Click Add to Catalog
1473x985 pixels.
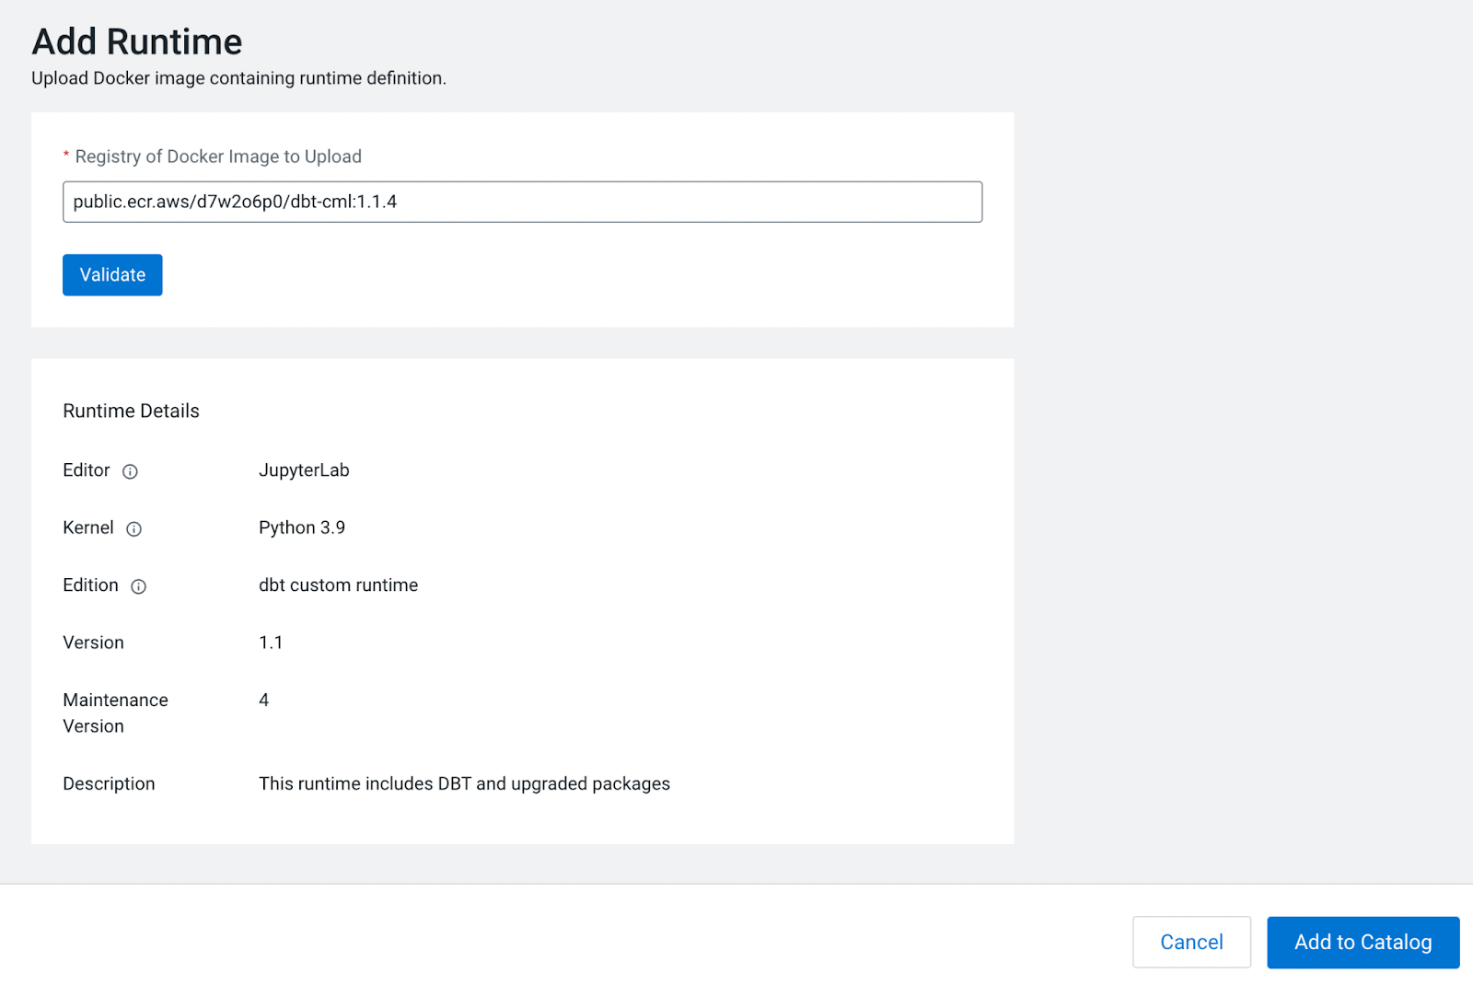(1363, 942)
